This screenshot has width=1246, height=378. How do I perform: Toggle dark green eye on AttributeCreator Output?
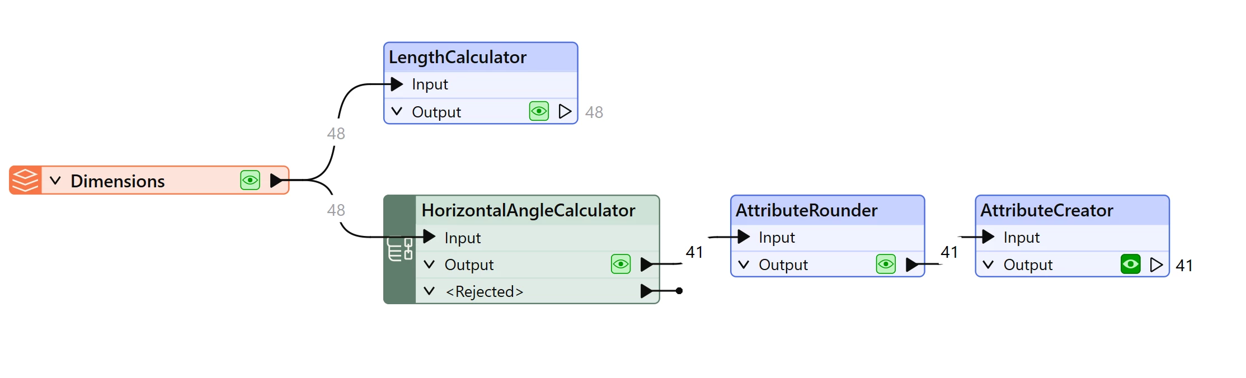pyautogui.click(x=1131, y=264)
